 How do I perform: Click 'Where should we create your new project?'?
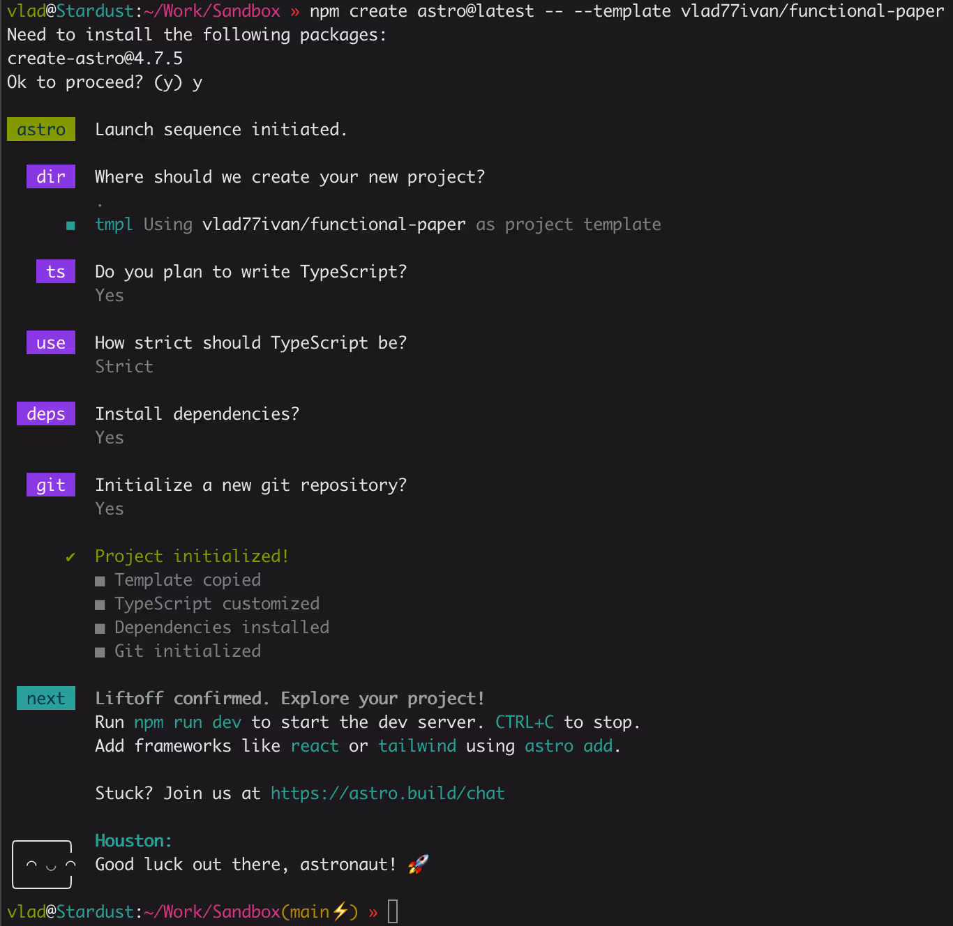290,177
